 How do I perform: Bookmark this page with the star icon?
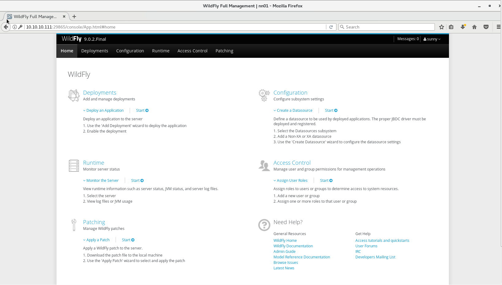442,27
